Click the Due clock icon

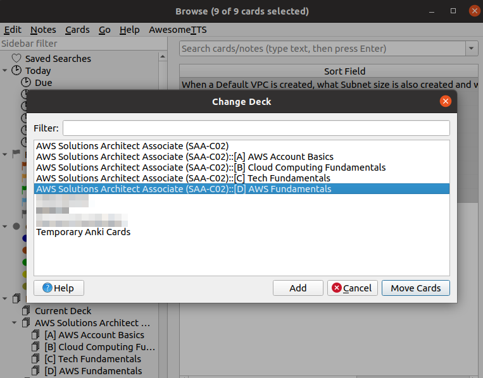(26, 82)
